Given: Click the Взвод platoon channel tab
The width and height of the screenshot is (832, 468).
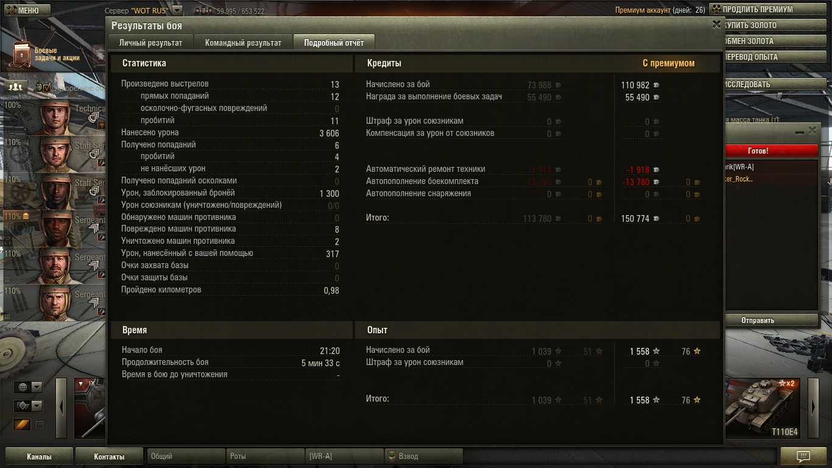Looking at the screenshot, I should pos(423,456).
